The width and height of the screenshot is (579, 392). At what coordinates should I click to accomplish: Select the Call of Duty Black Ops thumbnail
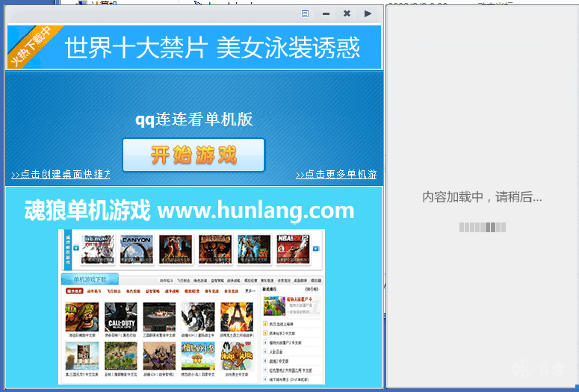(121, 317)
